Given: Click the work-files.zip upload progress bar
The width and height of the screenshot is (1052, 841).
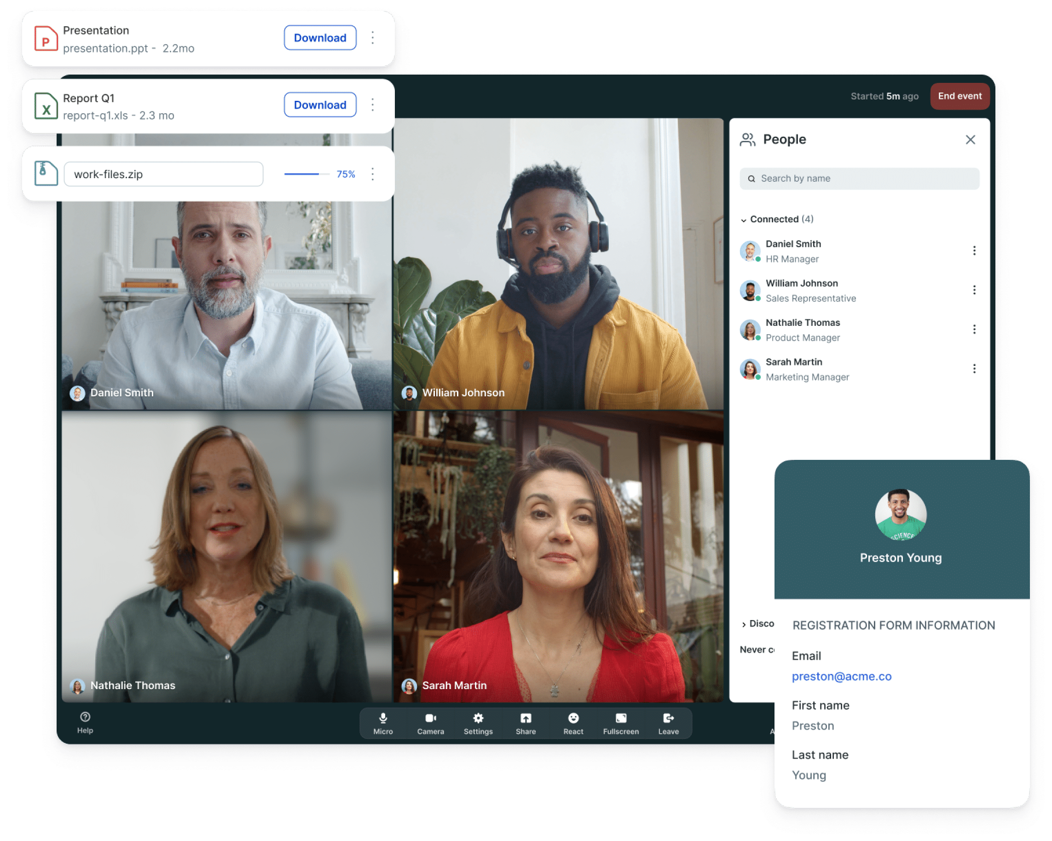Looking at the screenshot, I should click(x=307, y=174).
